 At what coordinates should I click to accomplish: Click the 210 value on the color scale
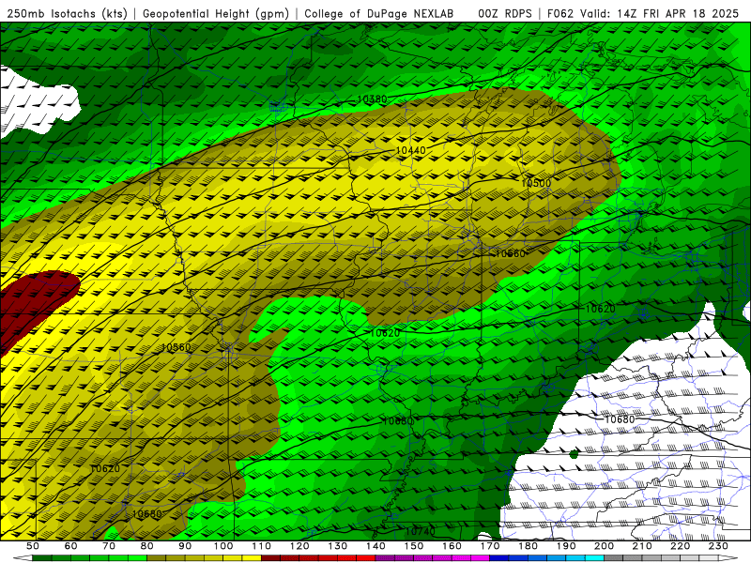tap(642, 546)
